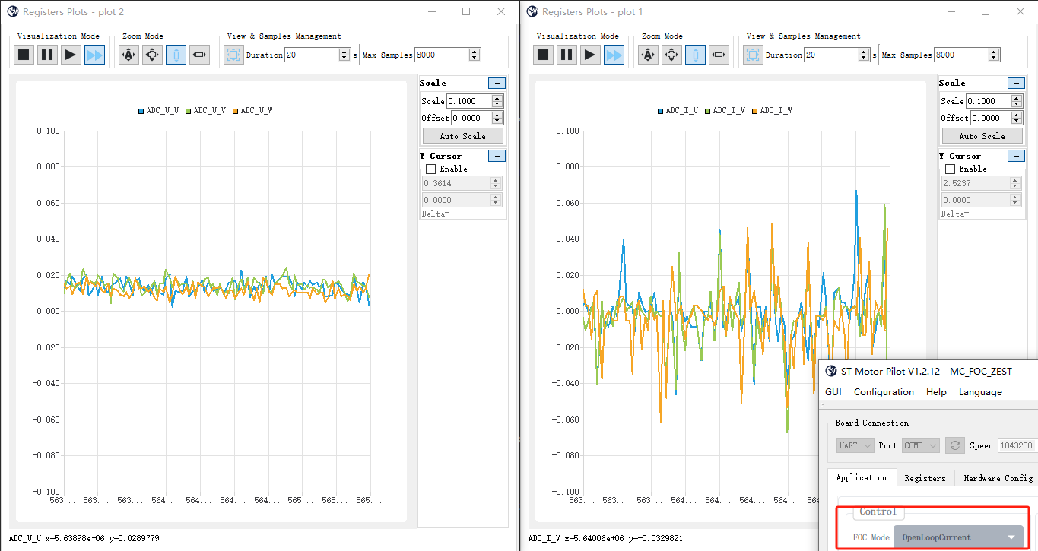Screen dimensions: 1038x551
Task: Activate horizontal zoom mode in plot 1
Action: click(719, 54)
